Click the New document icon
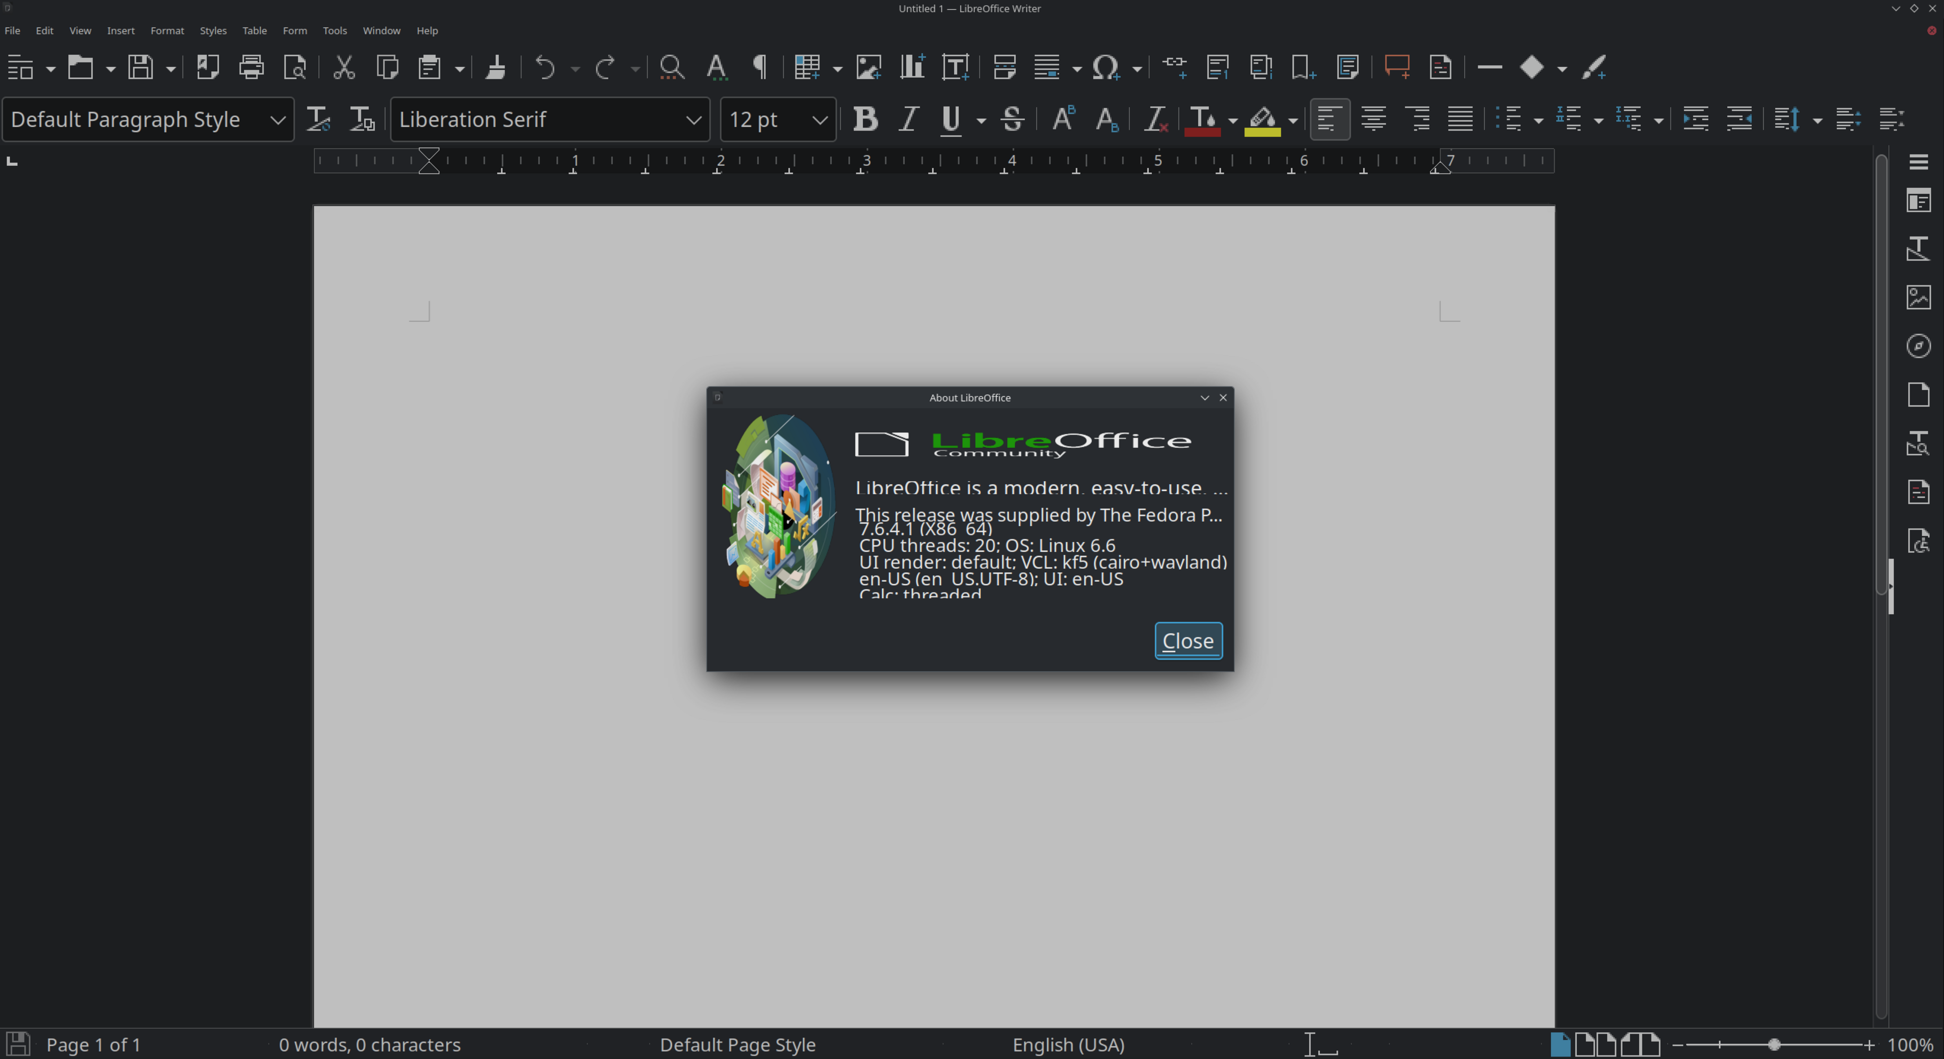Viewport: 1944px width, 1059px height. point(20,68)
